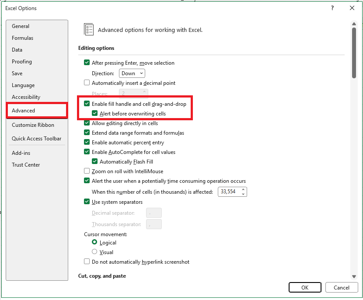Screen dimensions: 363x300
Task: Click the vertical scrollbar thumb
Action: tap(354, 53)
